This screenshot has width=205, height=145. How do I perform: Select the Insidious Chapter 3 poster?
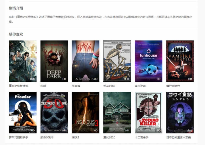(x=85, y=112)
